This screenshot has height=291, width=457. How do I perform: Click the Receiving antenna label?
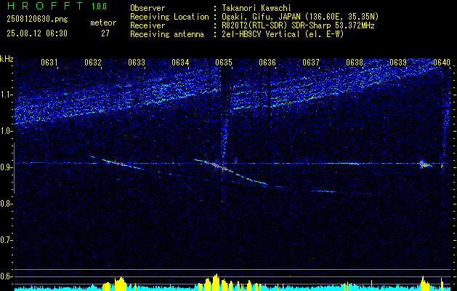[x=167, y=34]
